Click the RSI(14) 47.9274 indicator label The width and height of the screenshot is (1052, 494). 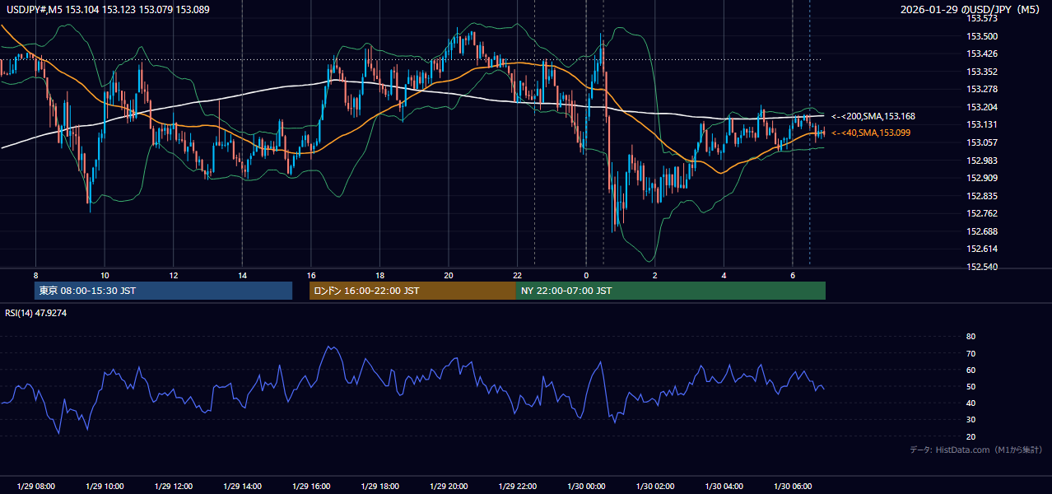pyautogui.click(x=35, y=313)
